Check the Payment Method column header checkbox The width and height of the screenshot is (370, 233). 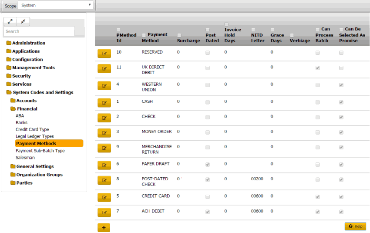[x=144, y=35]
